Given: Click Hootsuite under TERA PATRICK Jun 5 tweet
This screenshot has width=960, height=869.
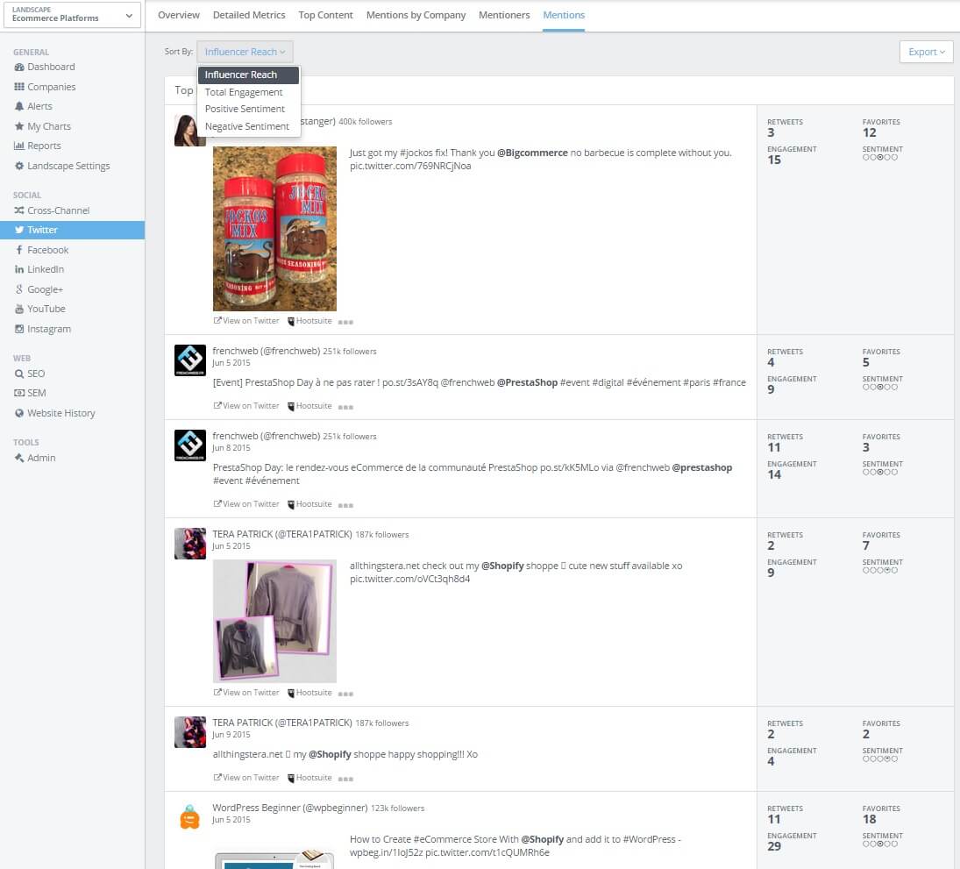Looking at the screenshot, I should click(x=309, y=693).
